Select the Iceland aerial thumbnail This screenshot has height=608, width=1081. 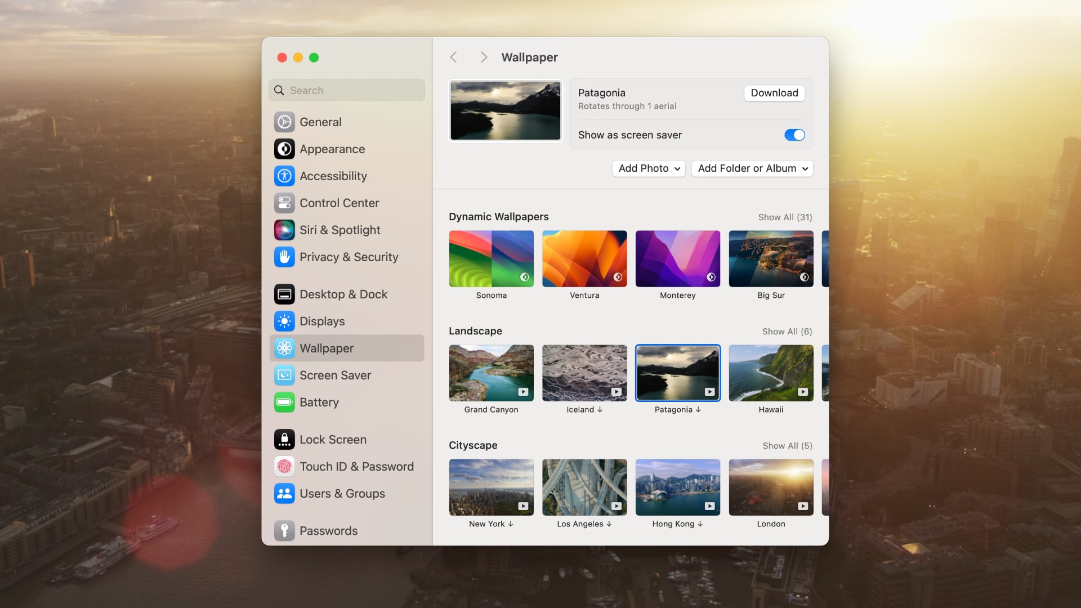pos(584,373)
